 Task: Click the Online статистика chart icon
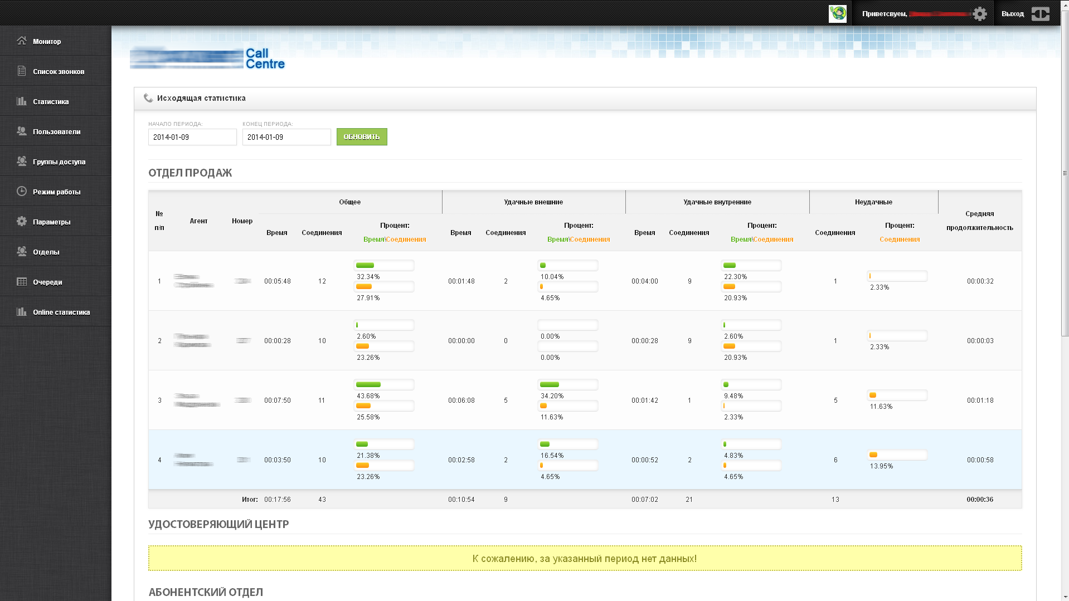tap(22, 311)
